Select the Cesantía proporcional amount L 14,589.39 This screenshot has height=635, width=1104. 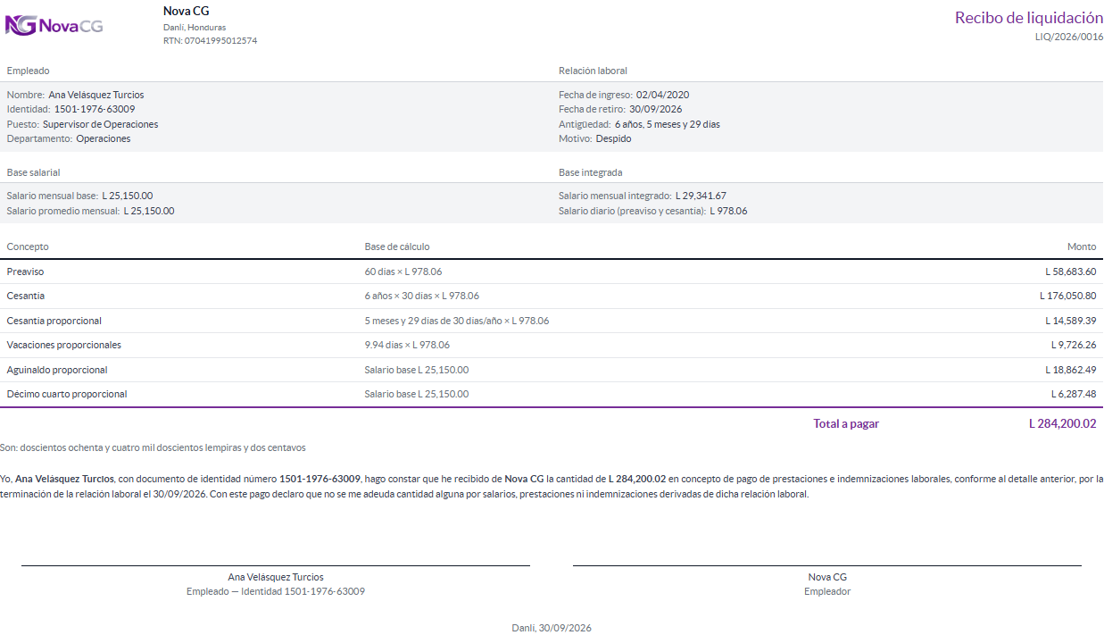tap(1071, 321)
